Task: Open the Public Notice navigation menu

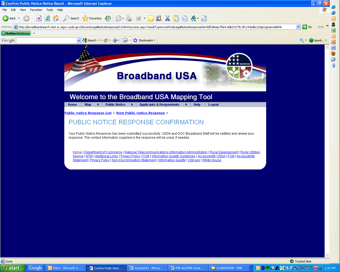Action: (x=115, y=105)
